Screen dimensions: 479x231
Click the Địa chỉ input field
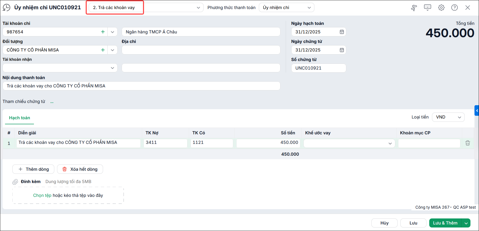[x=201, y=50]
